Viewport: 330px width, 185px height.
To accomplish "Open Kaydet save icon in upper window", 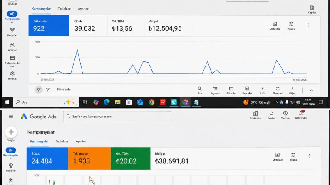I will pos(312,10).
